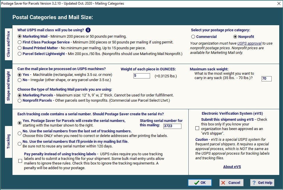
Task: Click the Get Help button
Action: pyautogui.click(x=262, y=183)
